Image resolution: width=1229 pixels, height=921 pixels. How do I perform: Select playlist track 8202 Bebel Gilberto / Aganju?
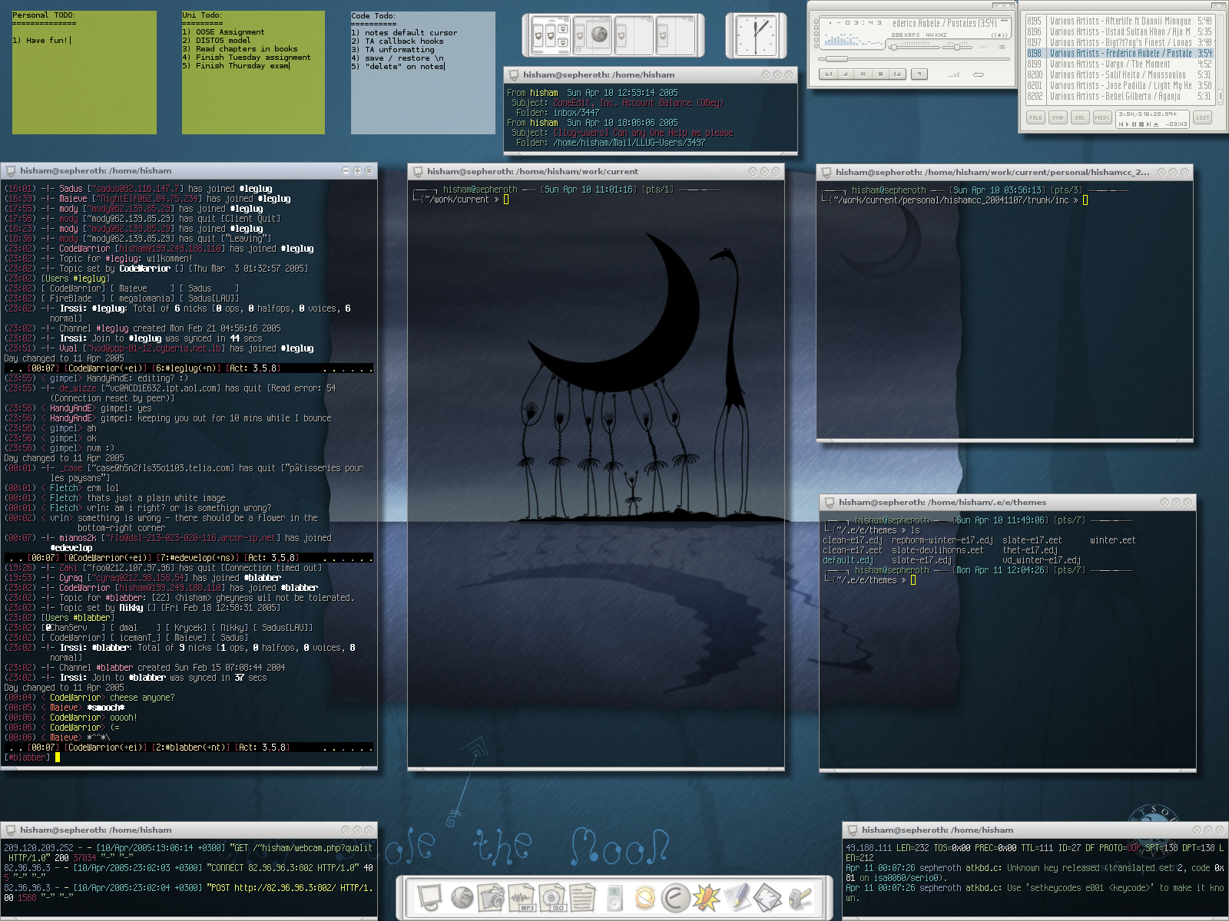[x=1119, y=97]
